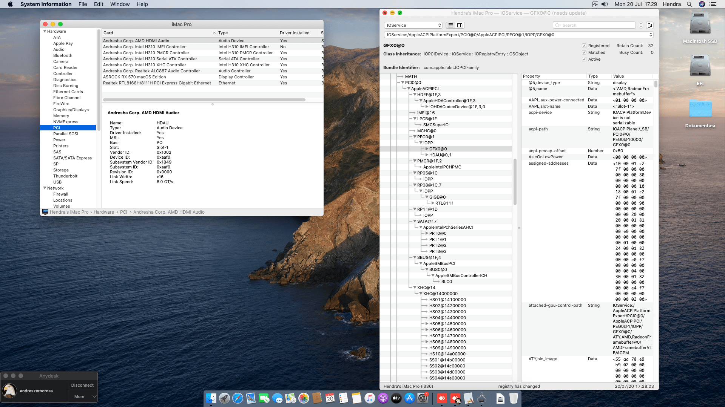
Task: Select Graphics/Displays in the sidebar
Action: pos(71,110)
